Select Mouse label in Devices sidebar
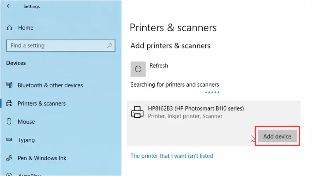Image resolution: width=313 pixels, height=176 pixels. pyautogui.click(x=26, y=122)
